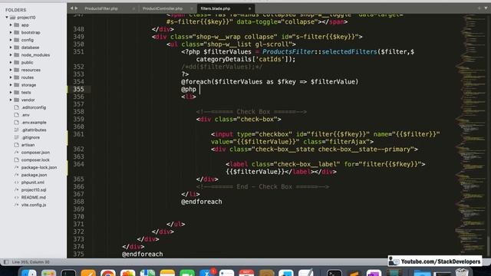The image size is (491, 276).
Task: Select the filters.blade.php tab
Action: (x=216, y=8)
